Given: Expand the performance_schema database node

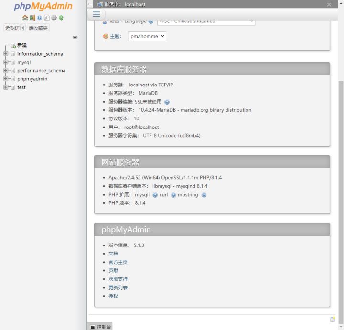Looking at the screenshot, I should pyautogui.click(x=6, y=70).
